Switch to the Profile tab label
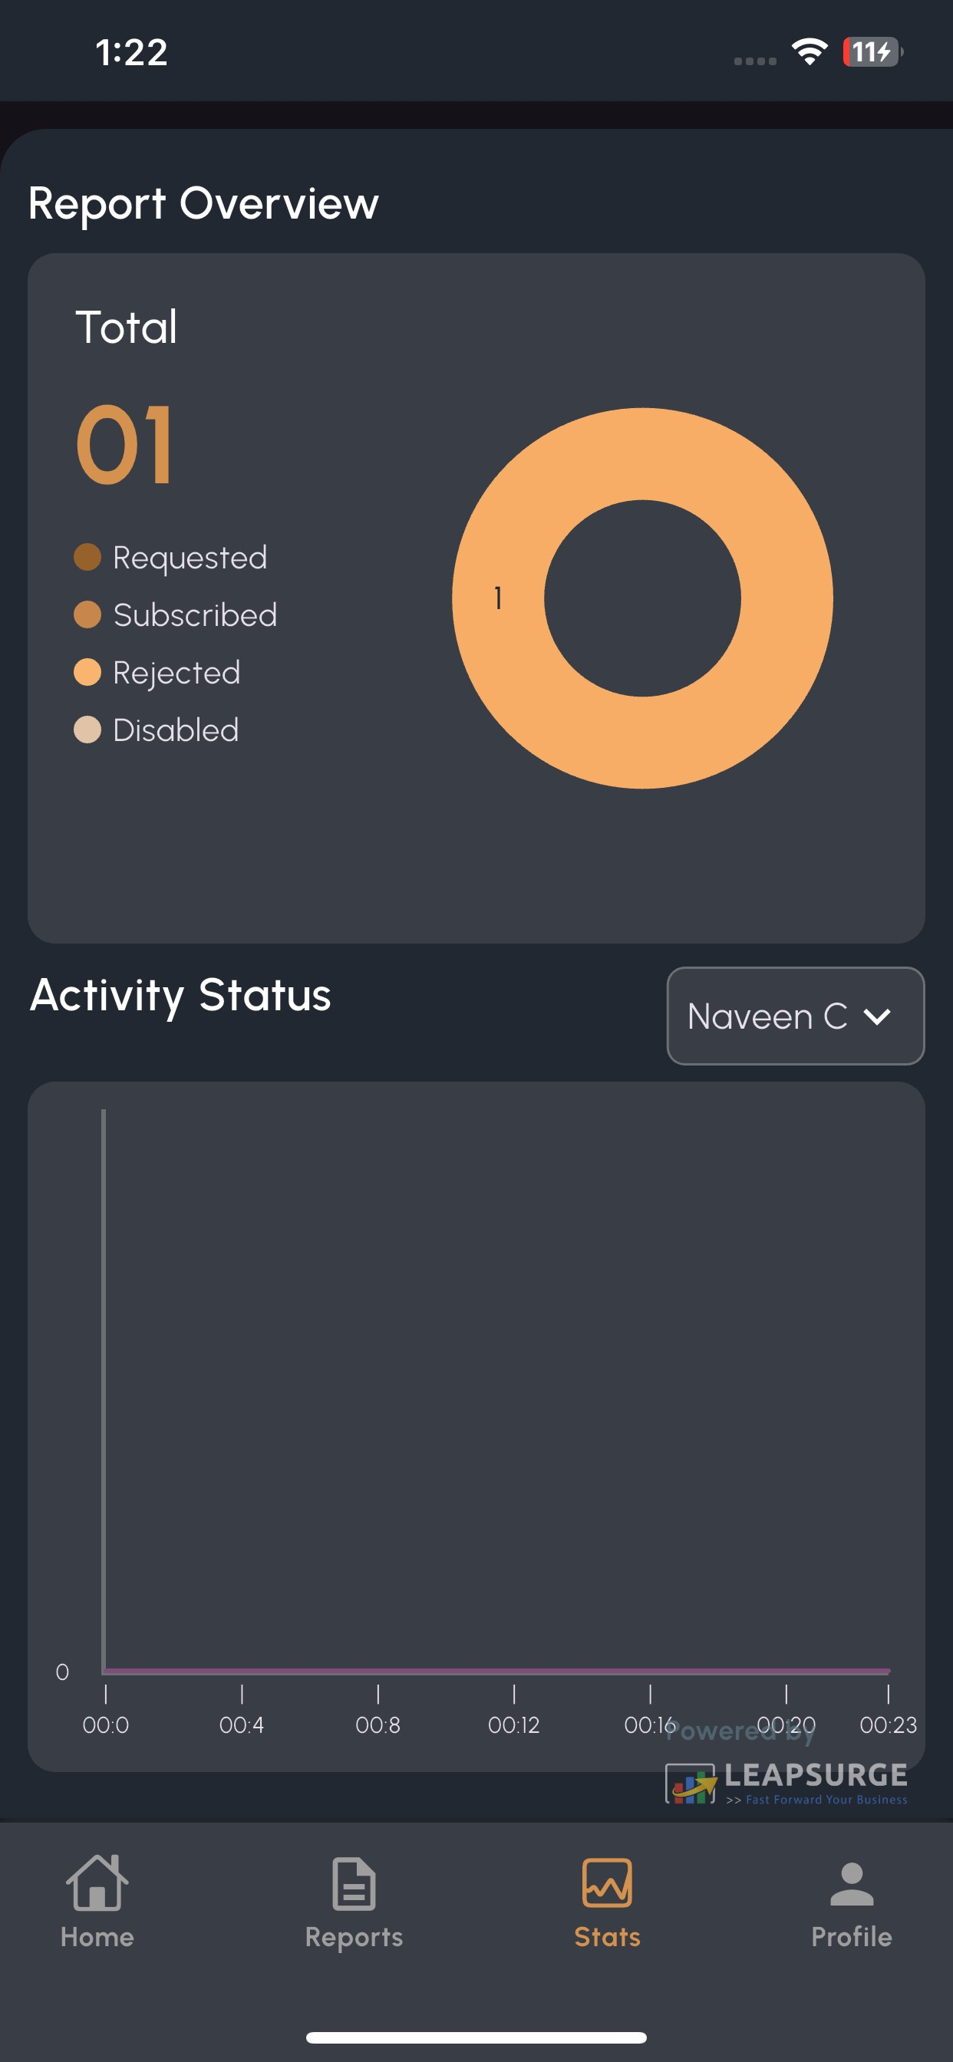Viewport: 953px width, 2062px height. [x=851, y=1936]
